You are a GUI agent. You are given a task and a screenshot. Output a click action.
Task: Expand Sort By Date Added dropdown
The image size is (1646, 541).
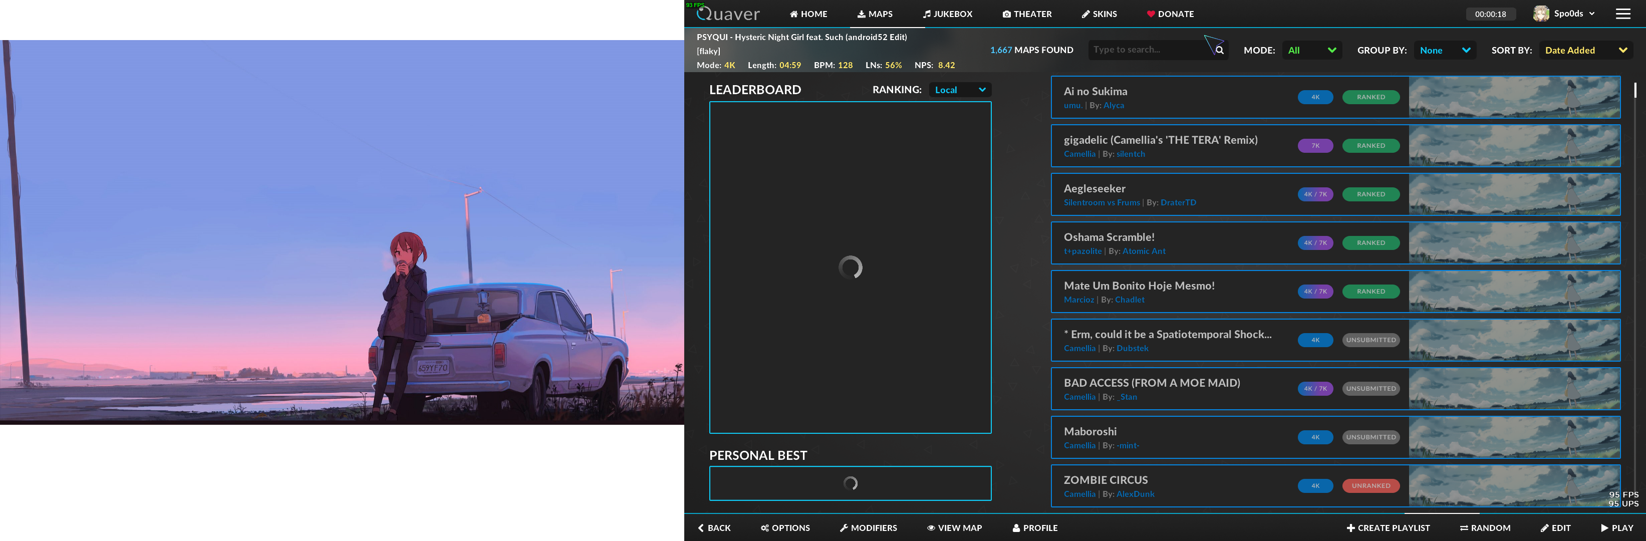[x=1585, y=50]
